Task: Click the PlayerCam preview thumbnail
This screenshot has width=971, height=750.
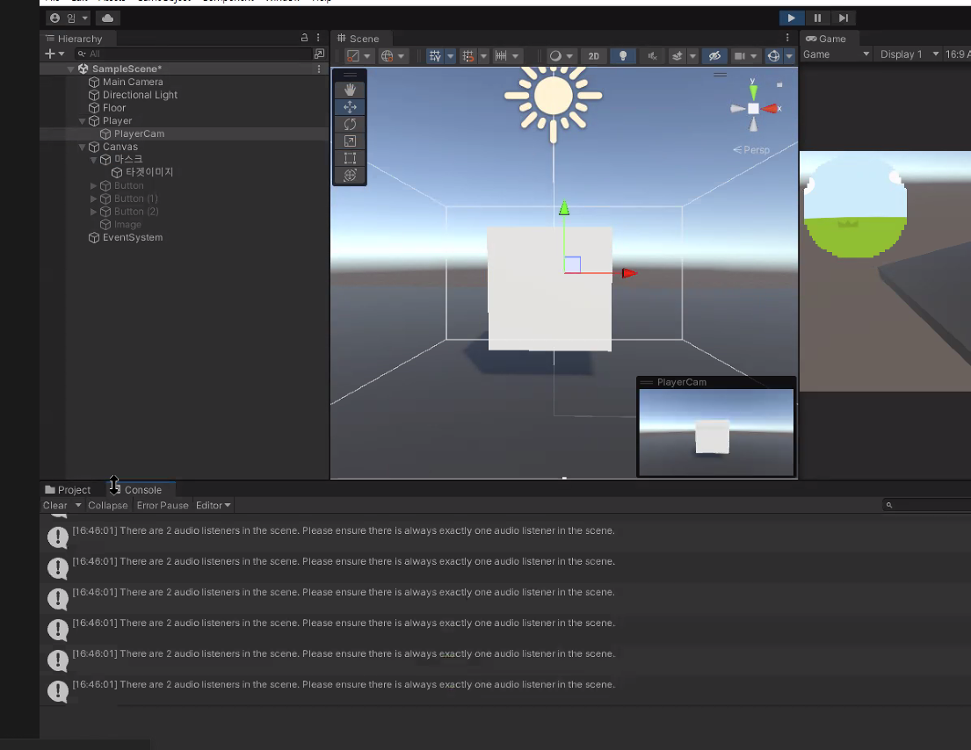Action: pos(716,432)
